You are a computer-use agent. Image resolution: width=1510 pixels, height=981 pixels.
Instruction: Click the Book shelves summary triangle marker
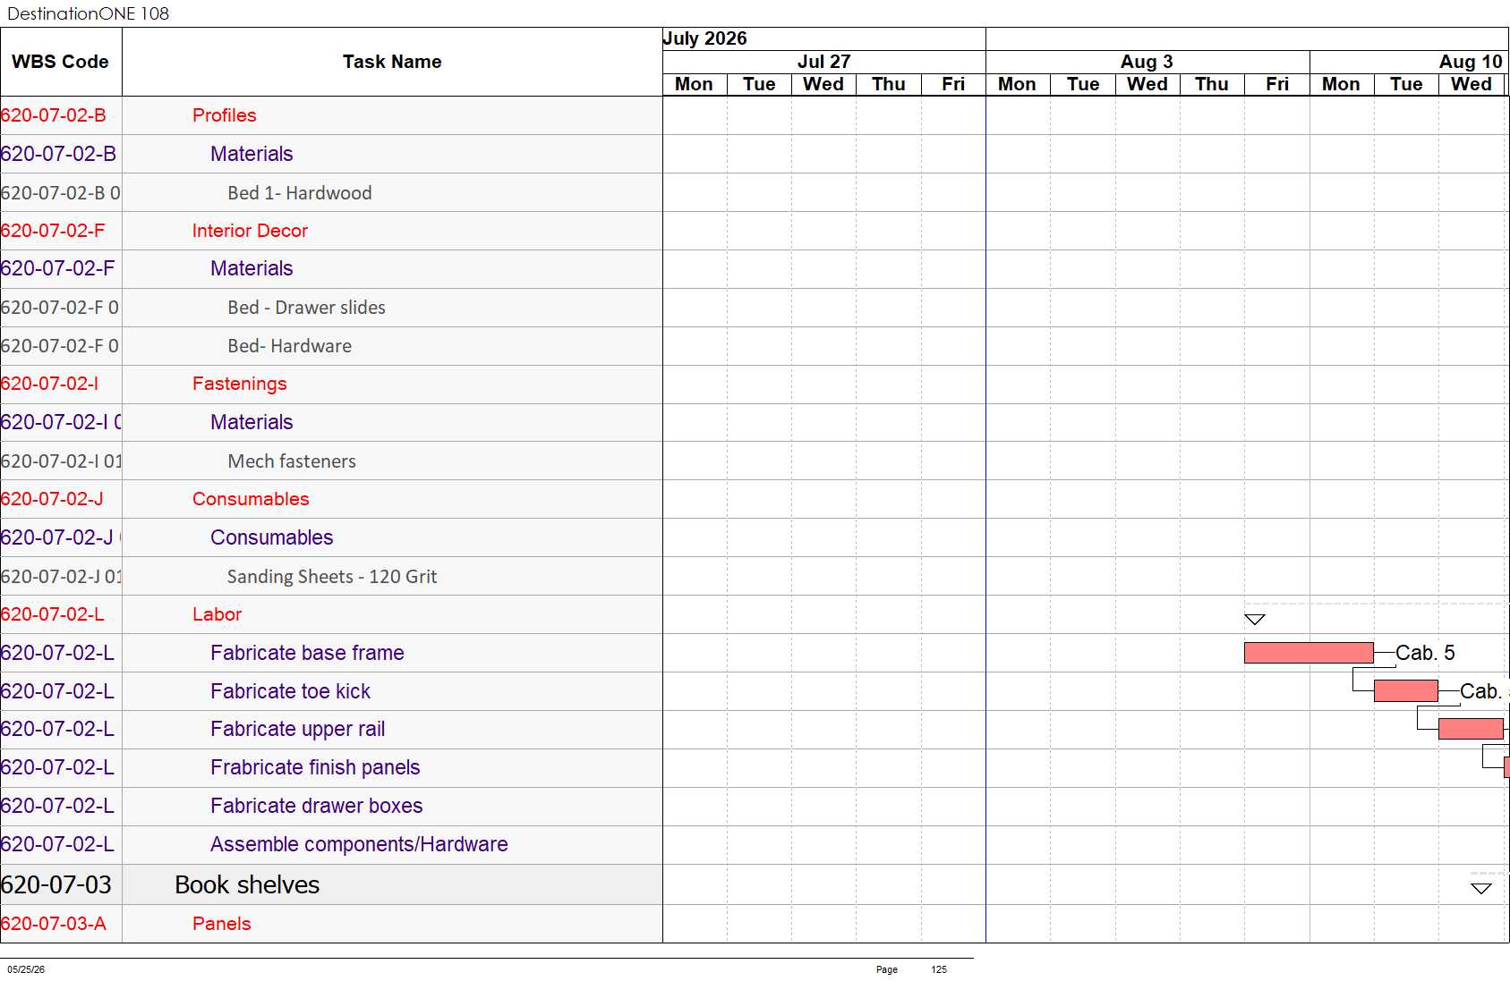click(x=1481, y=888)
